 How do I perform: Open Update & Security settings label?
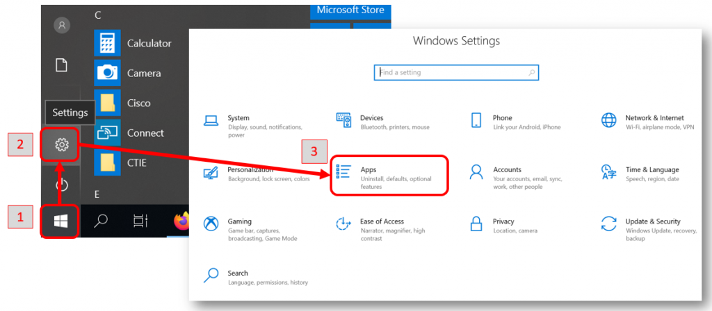point(653,221)
